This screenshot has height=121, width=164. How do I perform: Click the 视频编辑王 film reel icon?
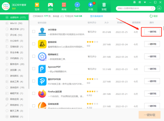tap(42, 57)
